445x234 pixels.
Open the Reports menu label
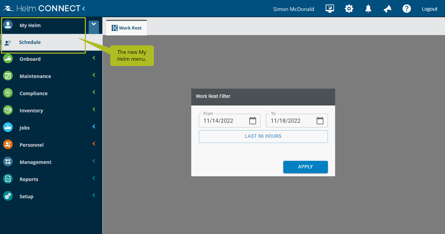click(29, 179)
